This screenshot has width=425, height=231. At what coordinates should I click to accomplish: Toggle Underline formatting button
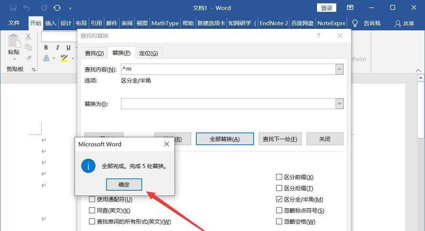68,47
